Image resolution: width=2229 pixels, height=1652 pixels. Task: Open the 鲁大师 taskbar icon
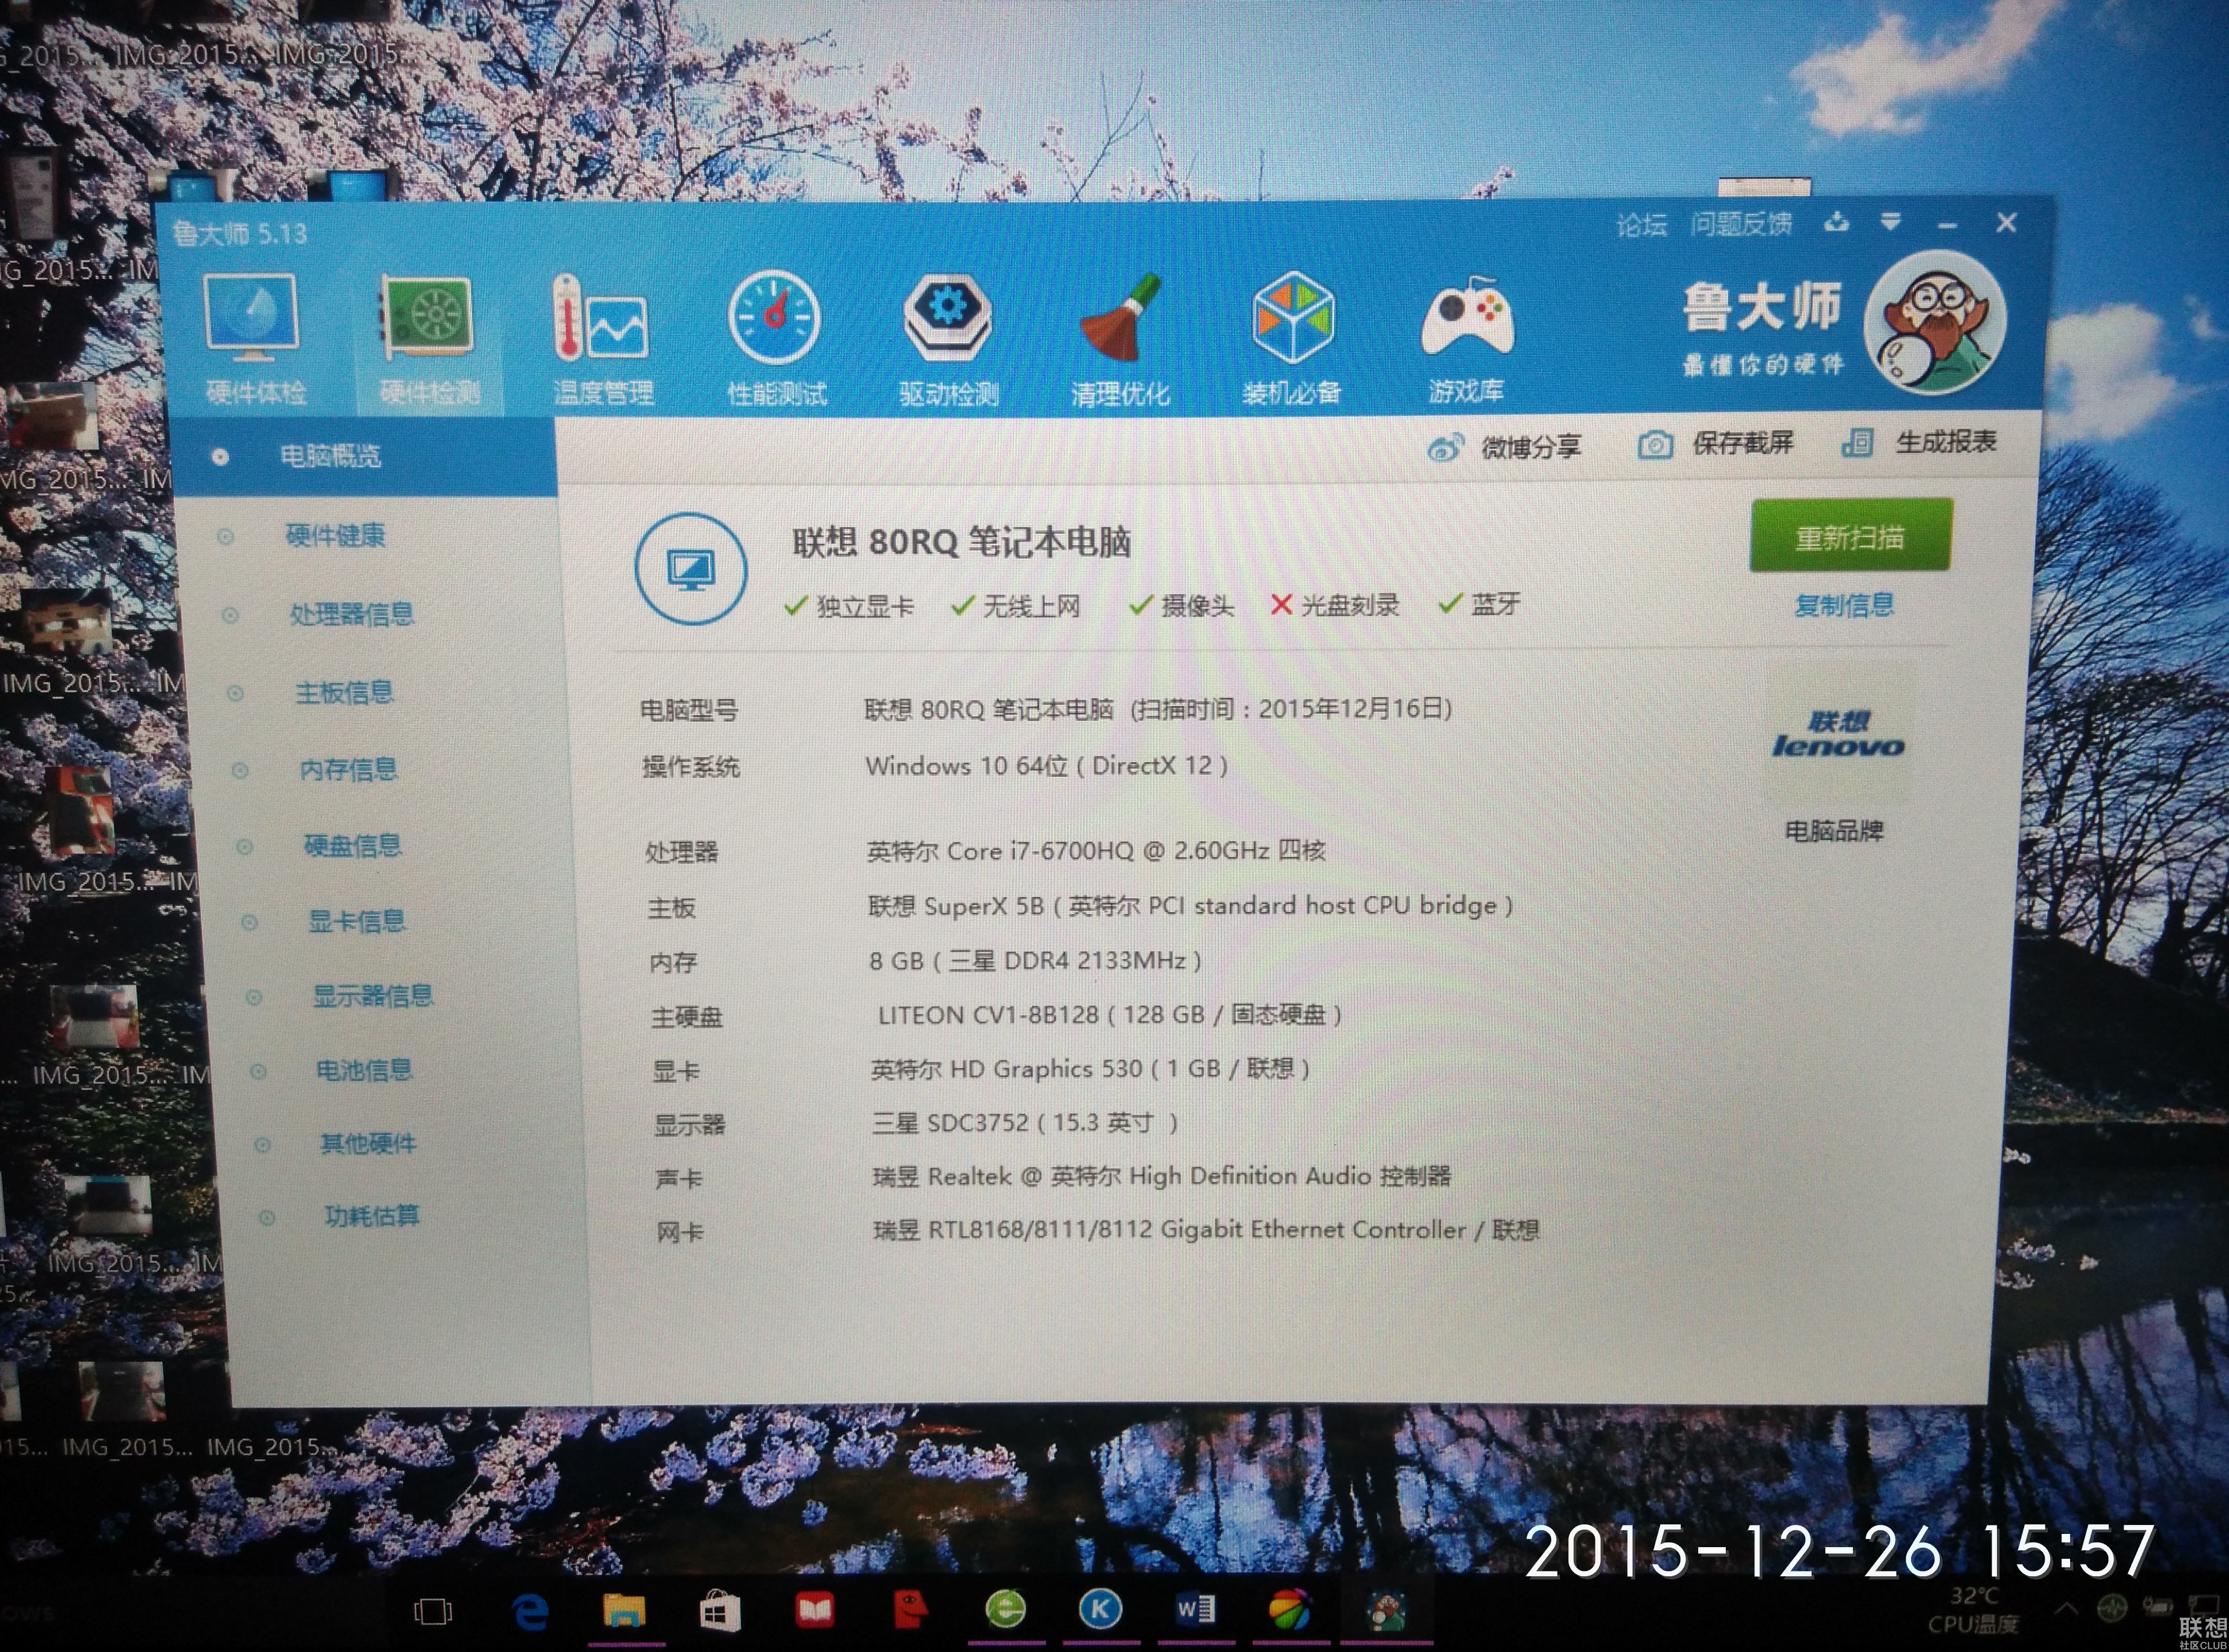click(1388, 1611)
